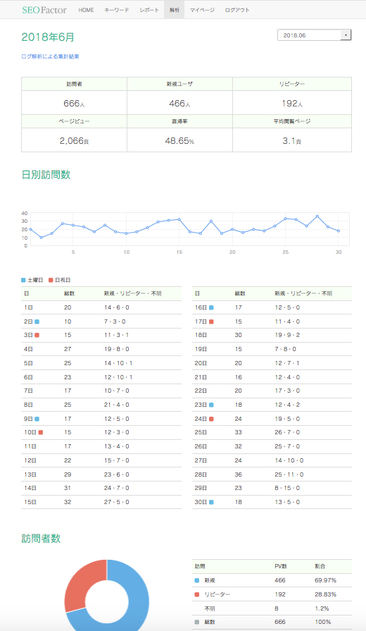Click the SEO Factor logo
The image size is (366, 631).
pos(44,10)
